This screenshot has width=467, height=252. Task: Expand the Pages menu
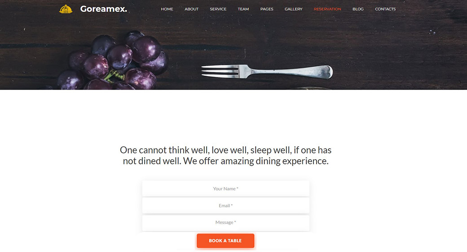coord(267,9)
